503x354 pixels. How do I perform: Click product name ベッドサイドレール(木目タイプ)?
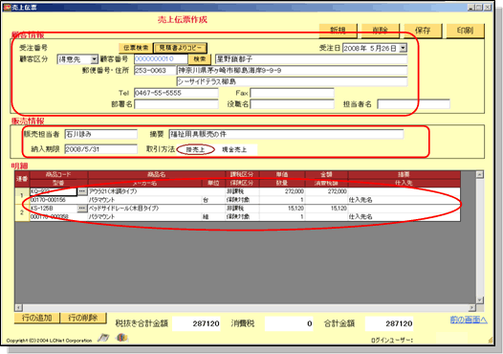[x=157, y=209]
